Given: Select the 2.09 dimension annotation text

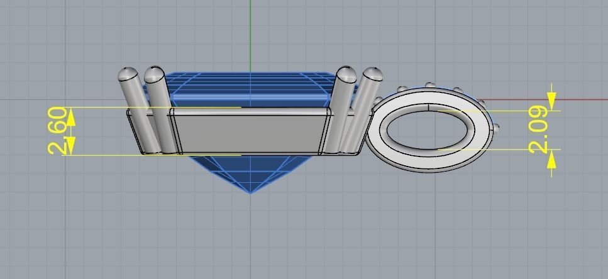Looking at the screenshot, I should click(539, 130).
